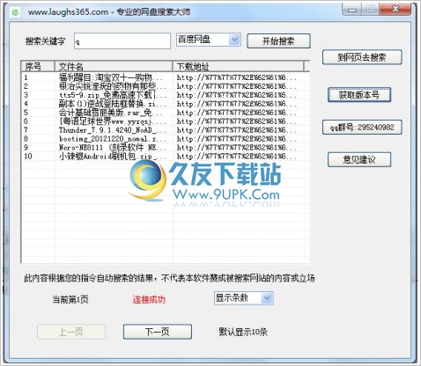This screenshot has width=421, height=366.
Task: Focus the 搜索关键字 input field
Action: tap(122, 40)
